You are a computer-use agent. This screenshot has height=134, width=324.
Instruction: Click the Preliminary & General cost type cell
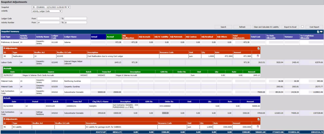pyautogui.click(x=10, y=42)
